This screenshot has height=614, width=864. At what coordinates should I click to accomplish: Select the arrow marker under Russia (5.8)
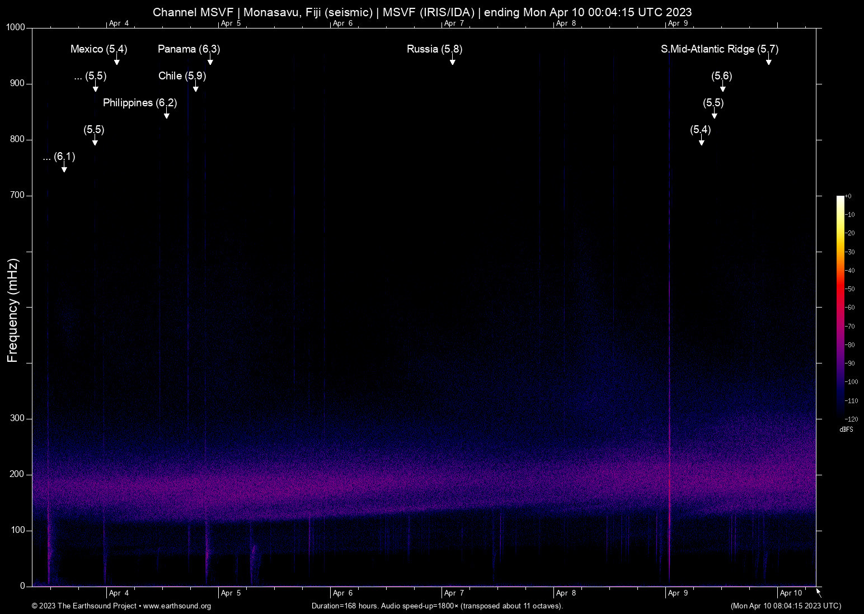tap(452, 61)
